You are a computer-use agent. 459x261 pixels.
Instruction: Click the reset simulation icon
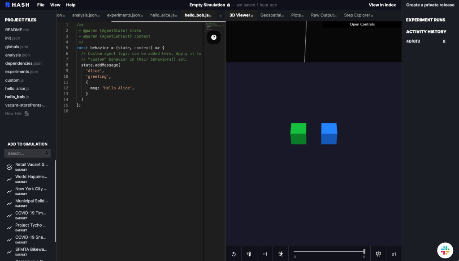(x=234, y=254)
